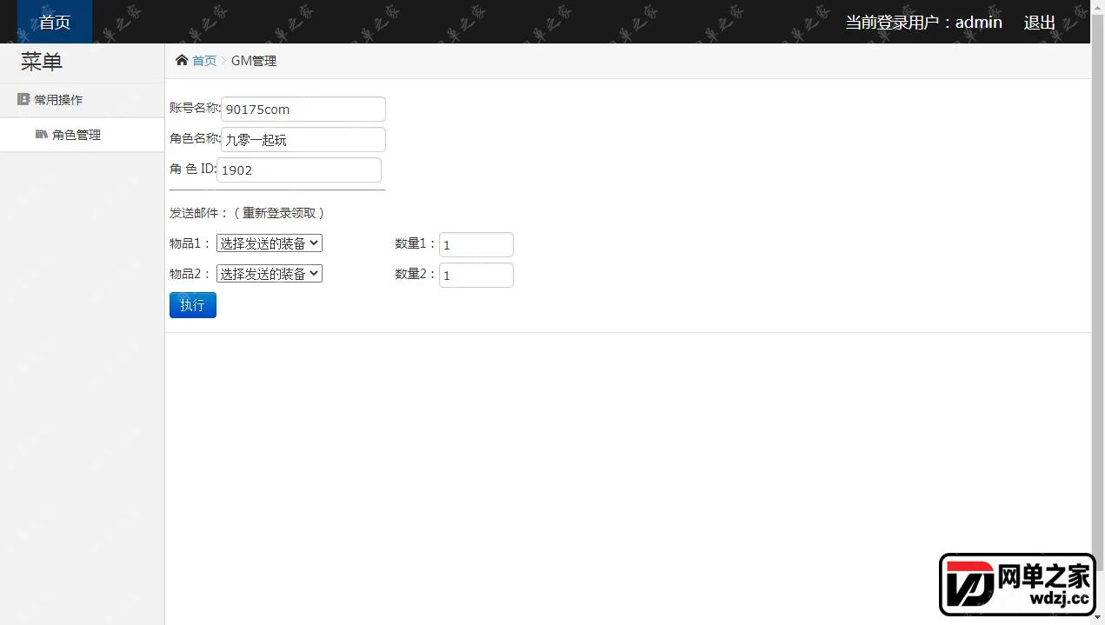Click the 角色管理 books icon
Screen dimensions: 1105x625
click(x=42, y=135)
